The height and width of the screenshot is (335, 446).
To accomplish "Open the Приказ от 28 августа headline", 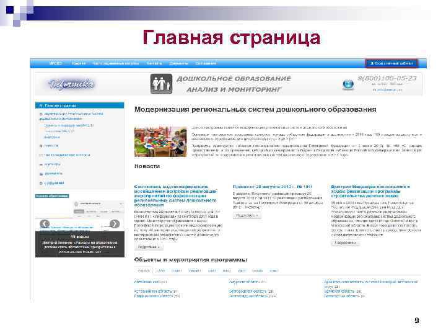I will (x=273, y=187).
